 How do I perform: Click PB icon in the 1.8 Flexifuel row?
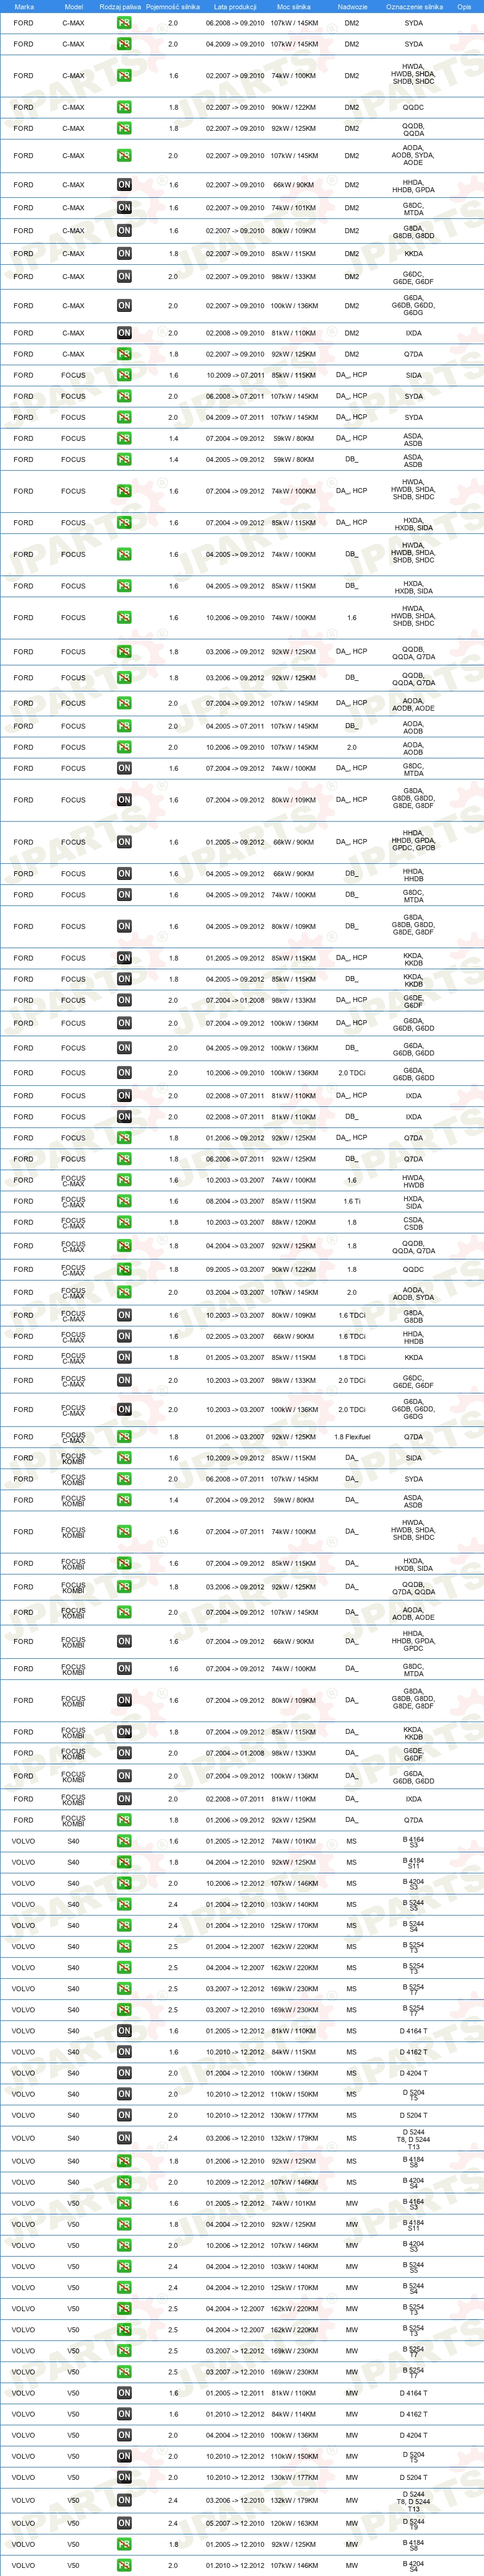tap(124, 1437)
